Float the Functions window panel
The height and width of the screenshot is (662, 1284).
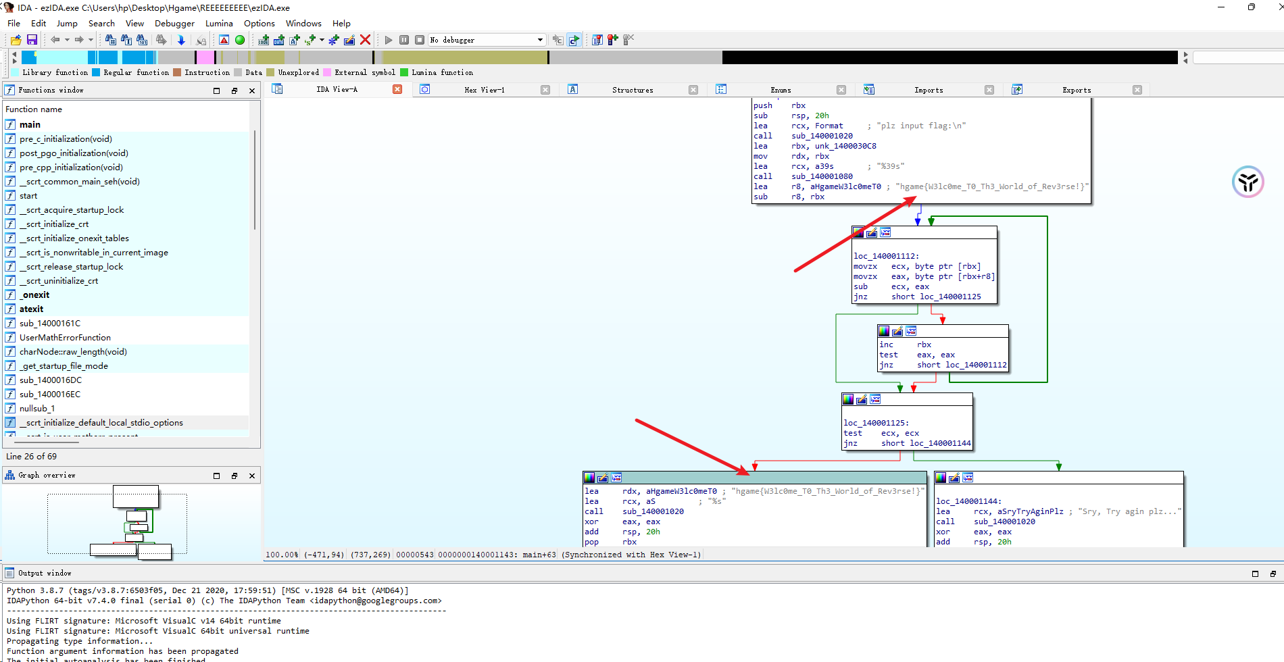coord(234,91)
